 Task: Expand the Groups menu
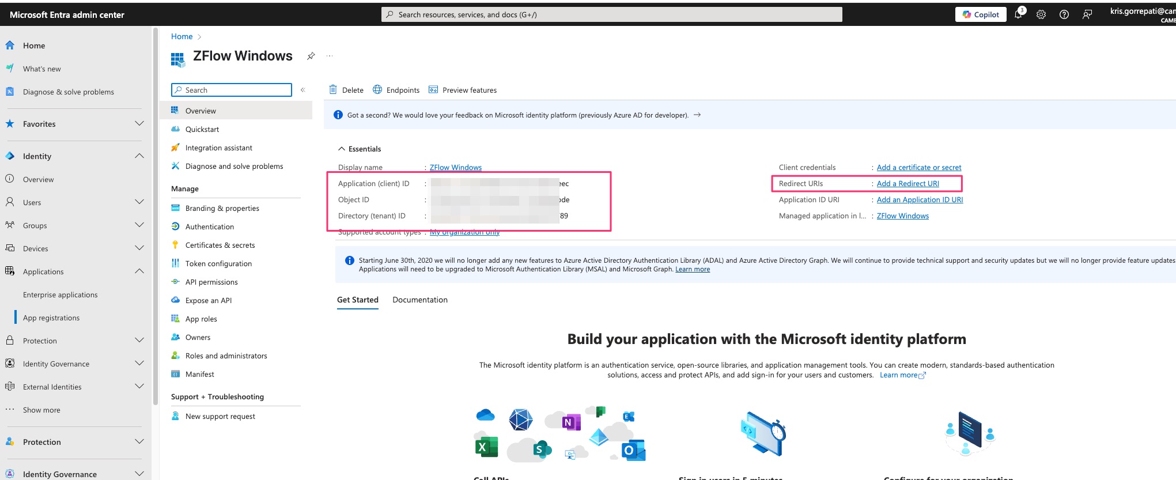pos(139,225)
